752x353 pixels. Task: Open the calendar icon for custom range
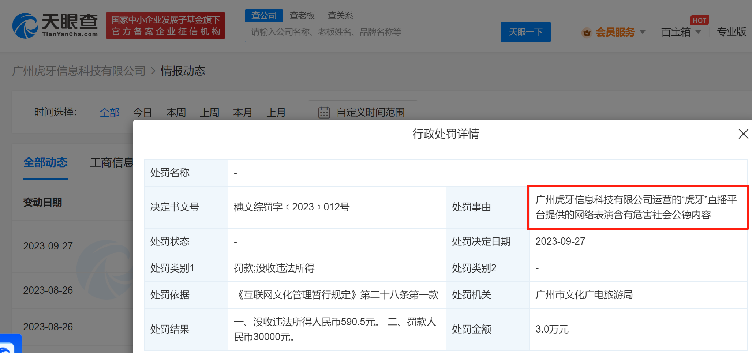324,112
